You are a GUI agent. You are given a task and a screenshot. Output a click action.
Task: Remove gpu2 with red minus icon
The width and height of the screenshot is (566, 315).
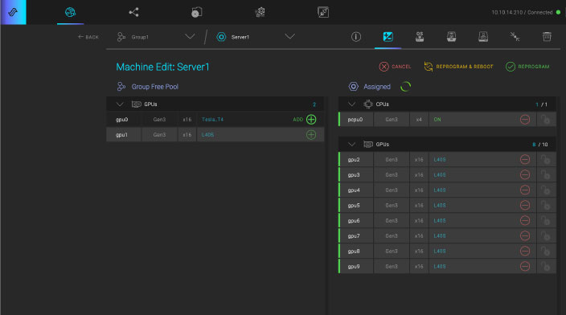(525, 159)
